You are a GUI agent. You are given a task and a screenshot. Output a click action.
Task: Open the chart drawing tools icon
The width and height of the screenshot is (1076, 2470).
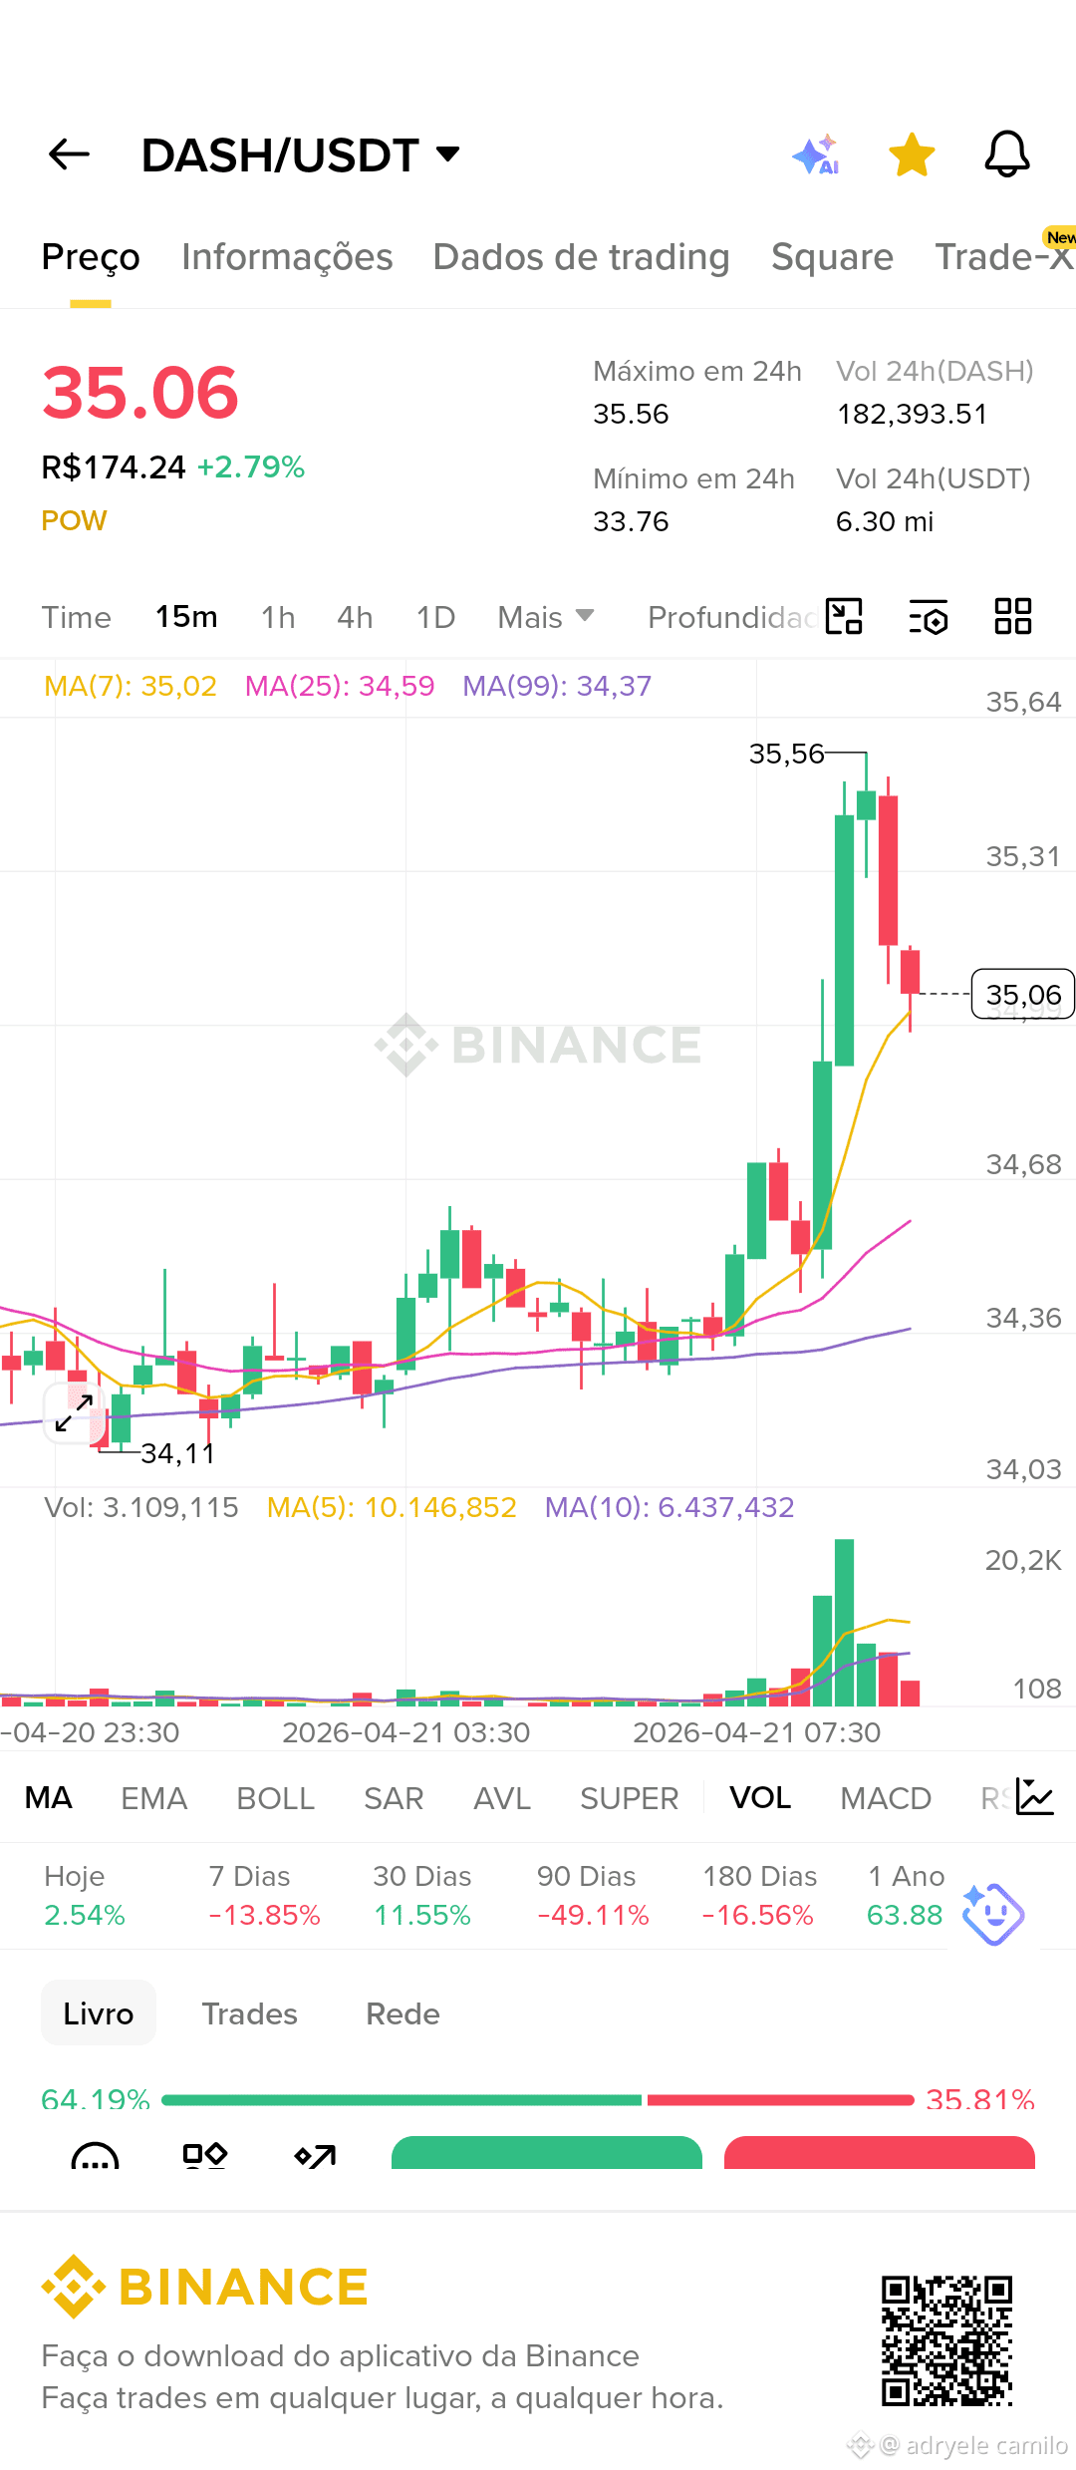click(x=844, y=616)
